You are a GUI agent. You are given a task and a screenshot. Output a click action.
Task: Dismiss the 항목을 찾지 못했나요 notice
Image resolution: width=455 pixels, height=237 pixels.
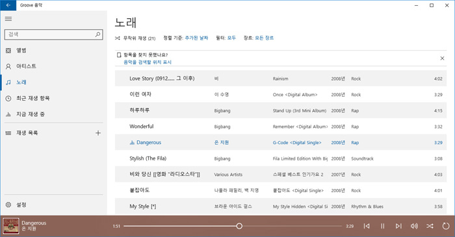(x=442, y=58)
